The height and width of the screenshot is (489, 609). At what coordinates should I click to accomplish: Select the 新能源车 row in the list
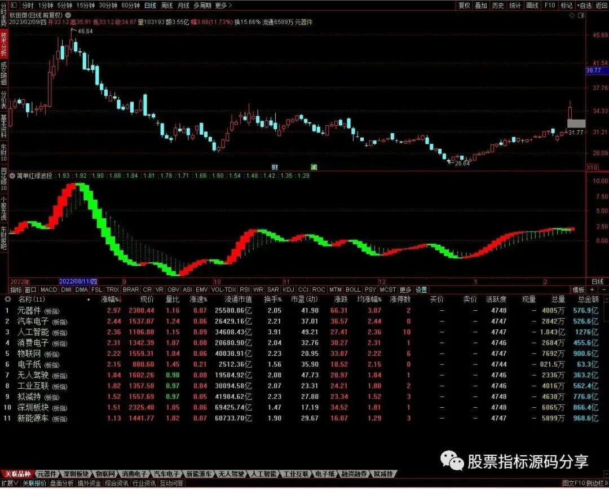click(303, 418)
